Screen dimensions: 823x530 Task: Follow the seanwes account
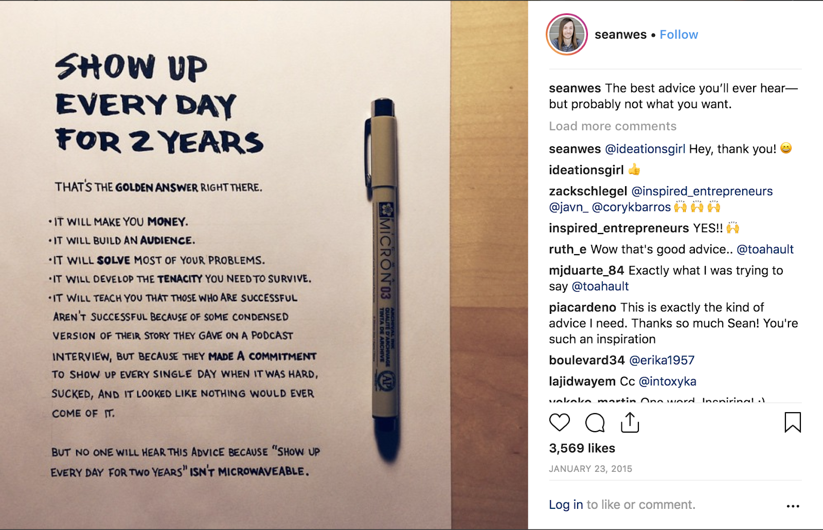pyautogui.click(x=678, y=34)
